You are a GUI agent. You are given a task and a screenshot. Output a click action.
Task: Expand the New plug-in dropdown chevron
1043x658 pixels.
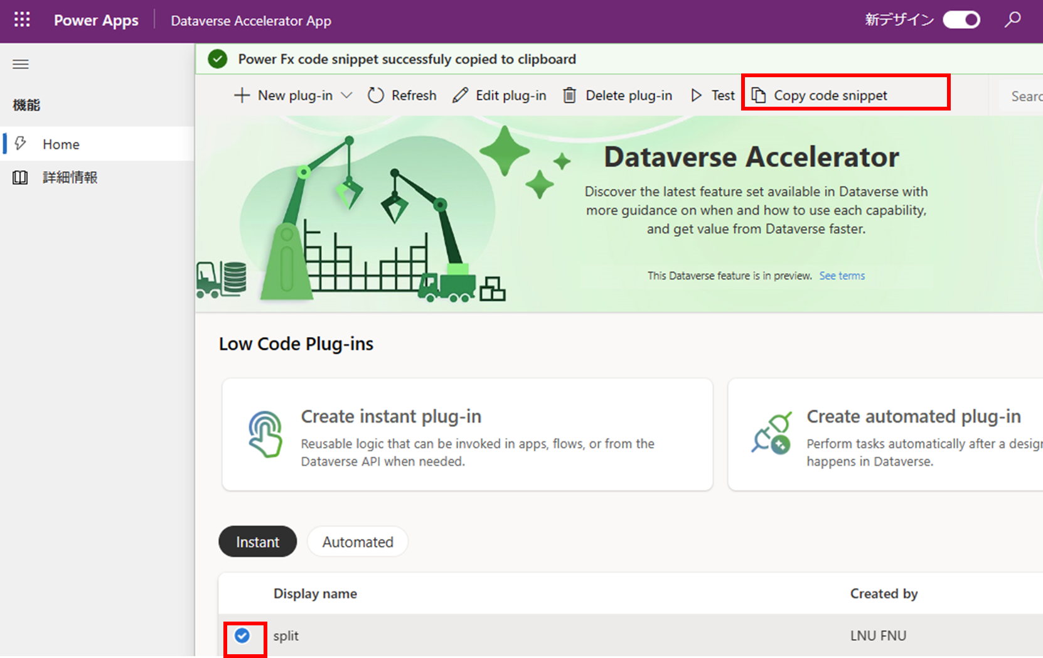(347, 95)
